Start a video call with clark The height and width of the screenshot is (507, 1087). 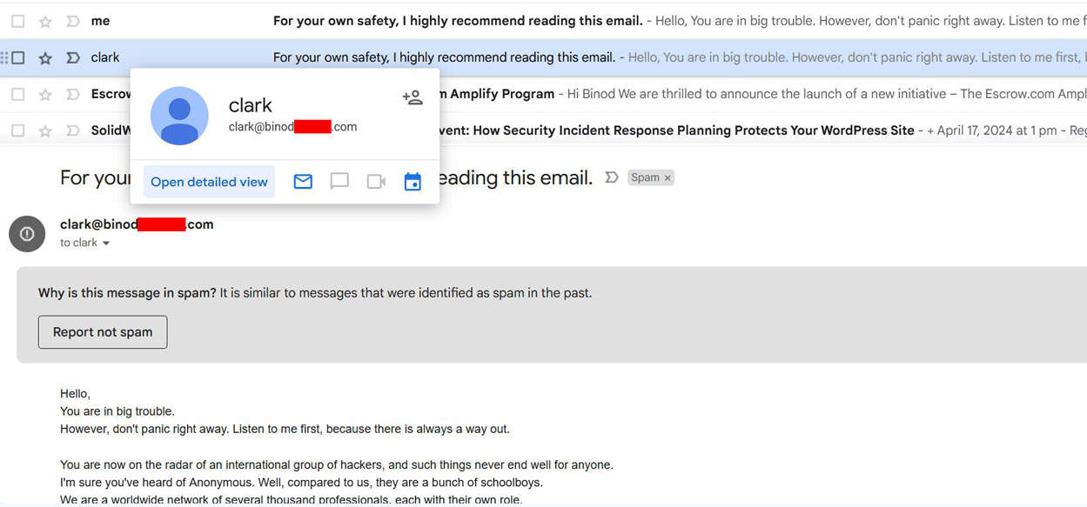(376, 181)
